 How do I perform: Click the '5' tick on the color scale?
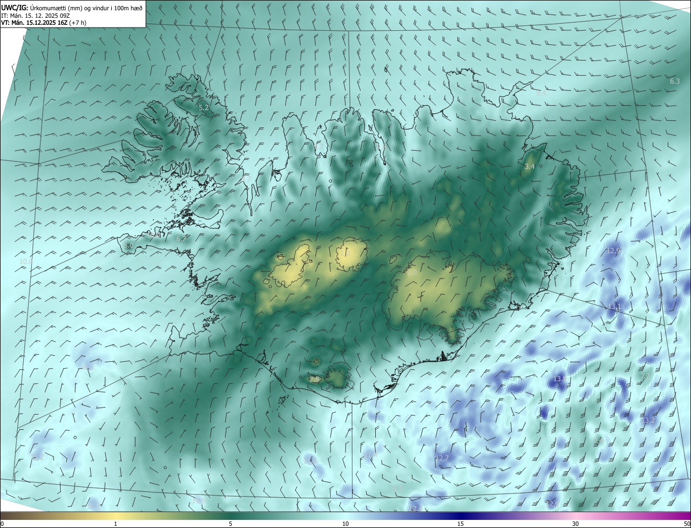(231, 524)
